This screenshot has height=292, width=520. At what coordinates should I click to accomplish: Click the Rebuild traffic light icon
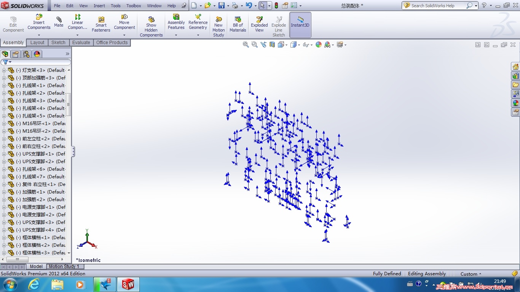(276, 5)
